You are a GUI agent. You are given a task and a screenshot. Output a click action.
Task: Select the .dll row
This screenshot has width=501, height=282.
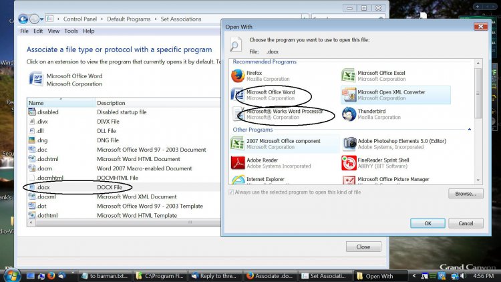pos(124,131)
